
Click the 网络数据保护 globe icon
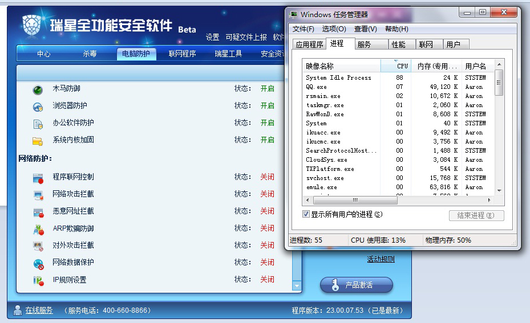pos(38,264)
